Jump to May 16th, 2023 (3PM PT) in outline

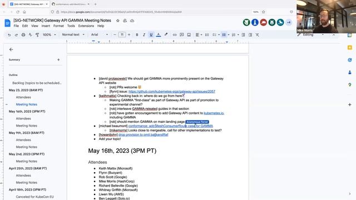pos(27,111)
